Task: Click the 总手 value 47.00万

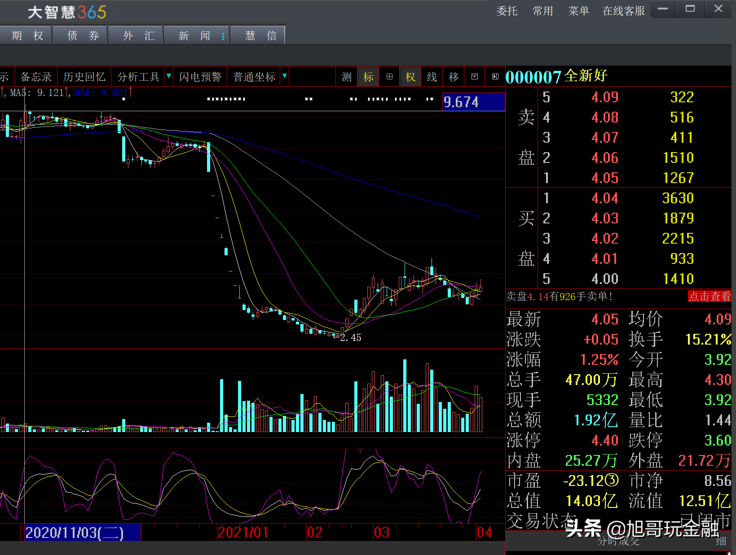Action: tap(591, 380)
